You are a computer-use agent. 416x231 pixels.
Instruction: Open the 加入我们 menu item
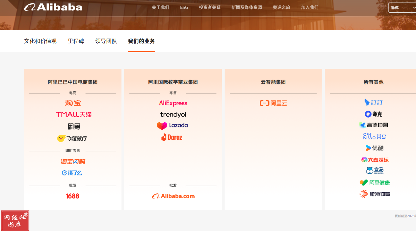(x=310, y=7)
